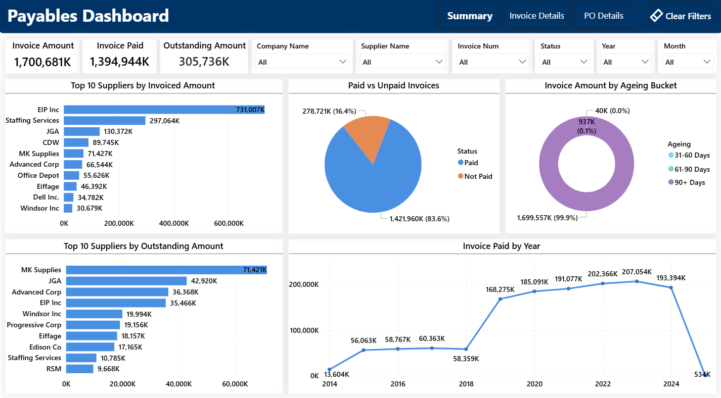Image resolution: width=721 pixels, height=398 pixels.
Task: Select the Invoice Paid card
Action: pos(120,56)
